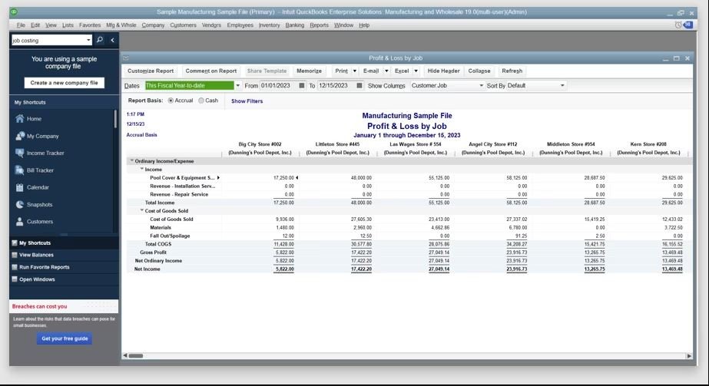Open the From date calendar picker
This screenshot has height=386, width=709.
[x=302, y=85]
